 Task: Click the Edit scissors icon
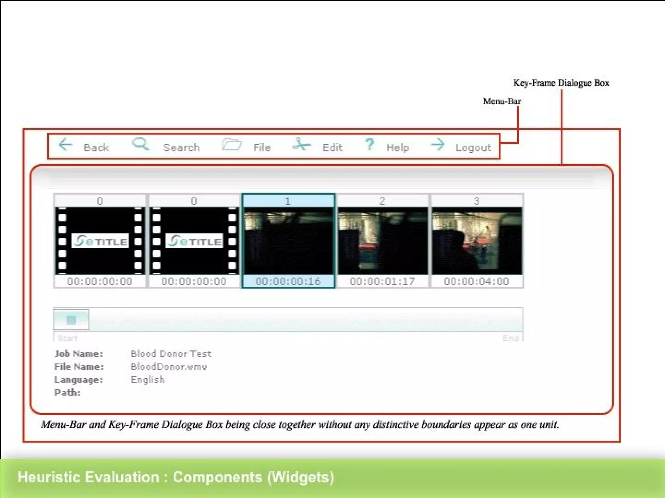point(301,144)
